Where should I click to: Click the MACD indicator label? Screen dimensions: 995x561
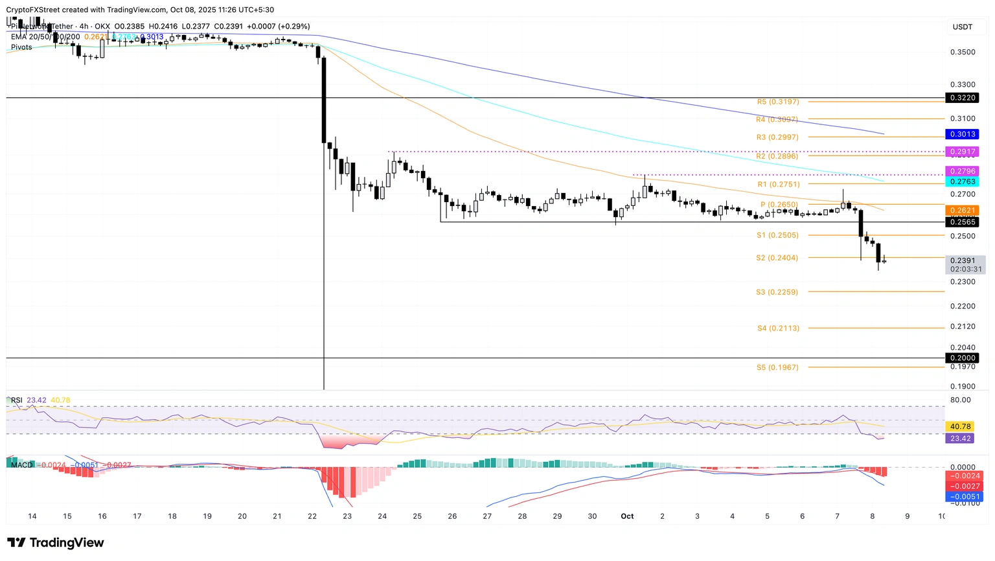click(x=21, y=465)
